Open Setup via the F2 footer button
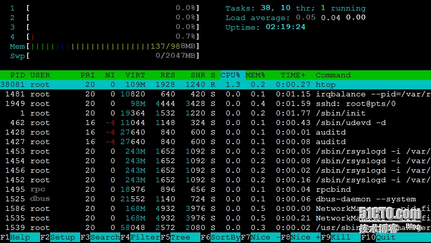This screenshot has width=431, height=243. tap(60, 237)
